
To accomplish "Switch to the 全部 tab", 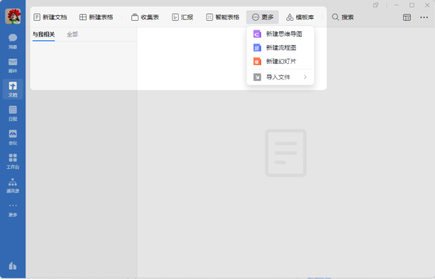I will [72, 34].
